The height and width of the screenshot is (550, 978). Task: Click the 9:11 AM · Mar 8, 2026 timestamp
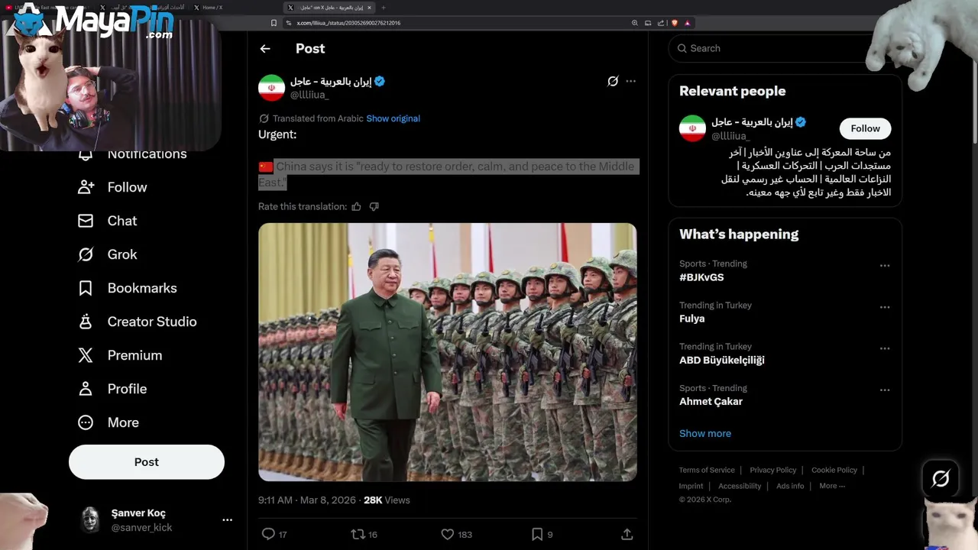[x=307, y=500]
